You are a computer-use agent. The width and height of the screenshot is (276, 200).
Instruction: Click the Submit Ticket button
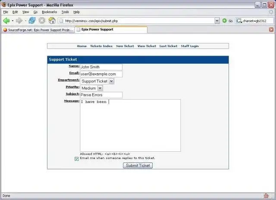click(x=138, y=166)
